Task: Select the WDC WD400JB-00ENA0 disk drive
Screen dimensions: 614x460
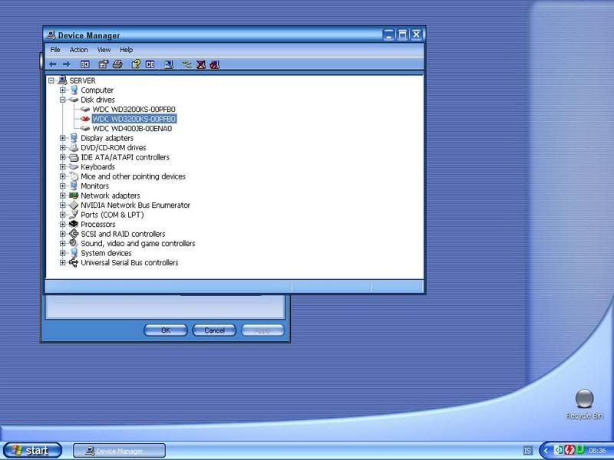Action: coord(132,129)
